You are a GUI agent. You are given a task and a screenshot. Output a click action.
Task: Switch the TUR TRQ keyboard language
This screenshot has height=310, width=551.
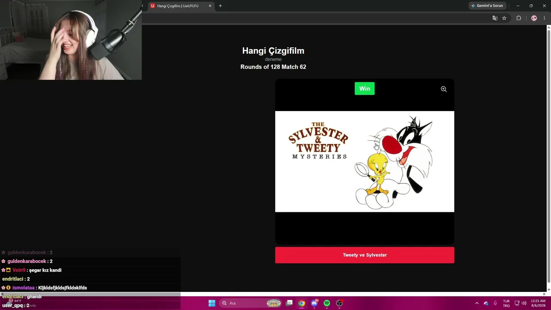coord(506,303)
